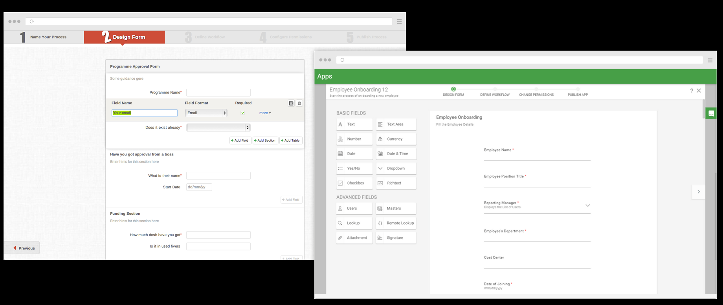The image size is (723, 305).
Task: Click the Your email field name input
Action: [x=145, y=113]
